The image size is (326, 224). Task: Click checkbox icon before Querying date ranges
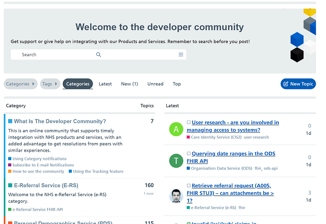tap(189, 154)
